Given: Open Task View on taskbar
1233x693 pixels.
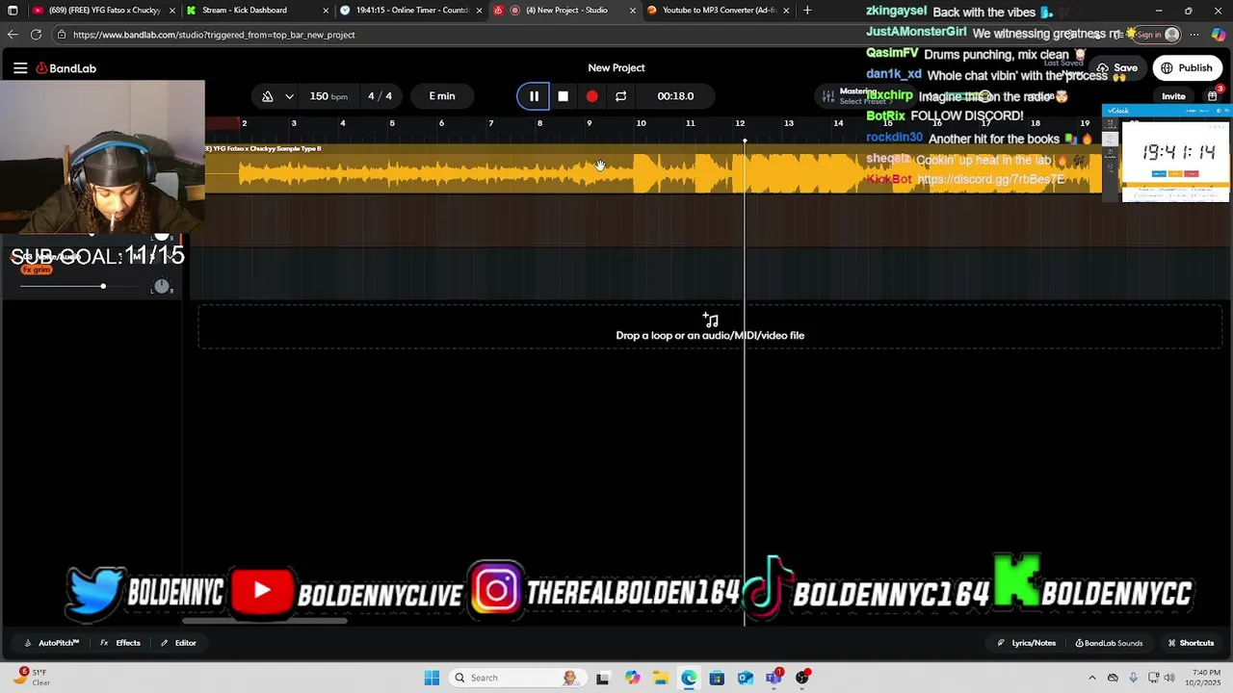Looking at the screenshot, I should (x=602, y=678).
